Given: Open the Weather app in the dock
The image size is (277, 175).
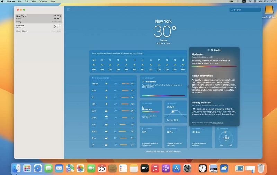Looking at the screenshot, I should coord(224,168).
